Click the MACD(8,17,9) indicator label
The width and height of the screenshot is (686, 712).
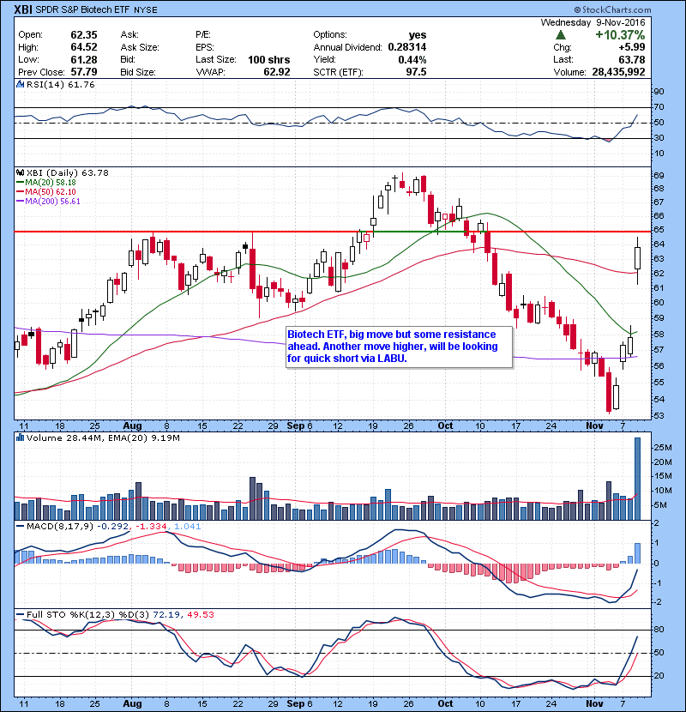(60, 527)
